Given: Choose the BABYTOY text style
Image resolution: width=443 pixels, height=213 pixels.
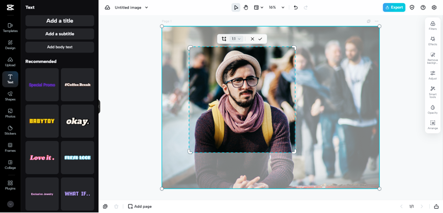Looking at the screenshot, I should point(42,121).
